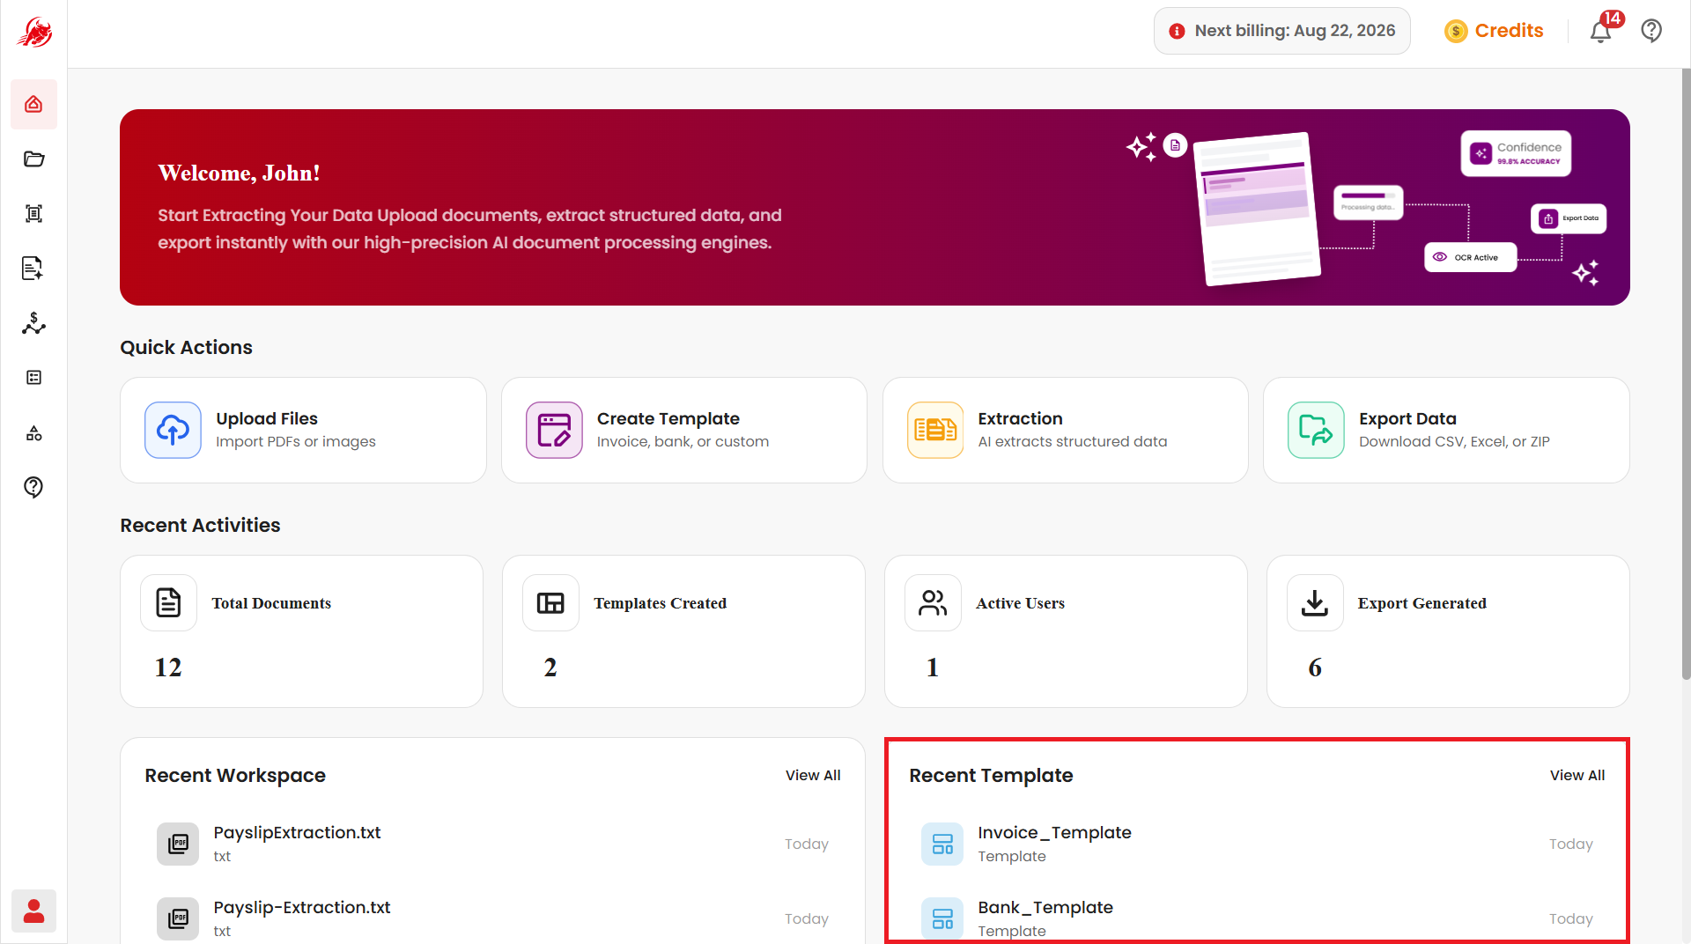Open the sidebar help icon
The image size is (1691, 944).
click(x=33, y=487)
